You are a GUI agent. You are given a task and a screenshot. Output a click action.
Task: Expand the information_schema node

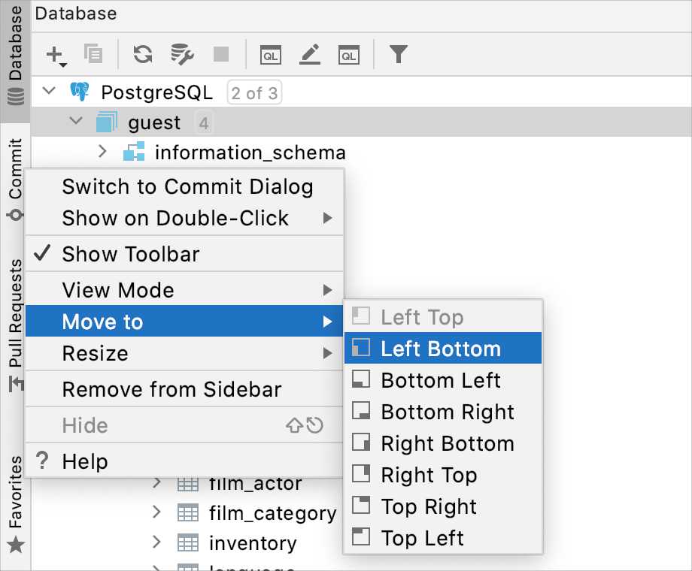(102, 151)
